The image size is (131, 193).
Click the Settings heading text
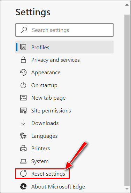tap(33, 12)
